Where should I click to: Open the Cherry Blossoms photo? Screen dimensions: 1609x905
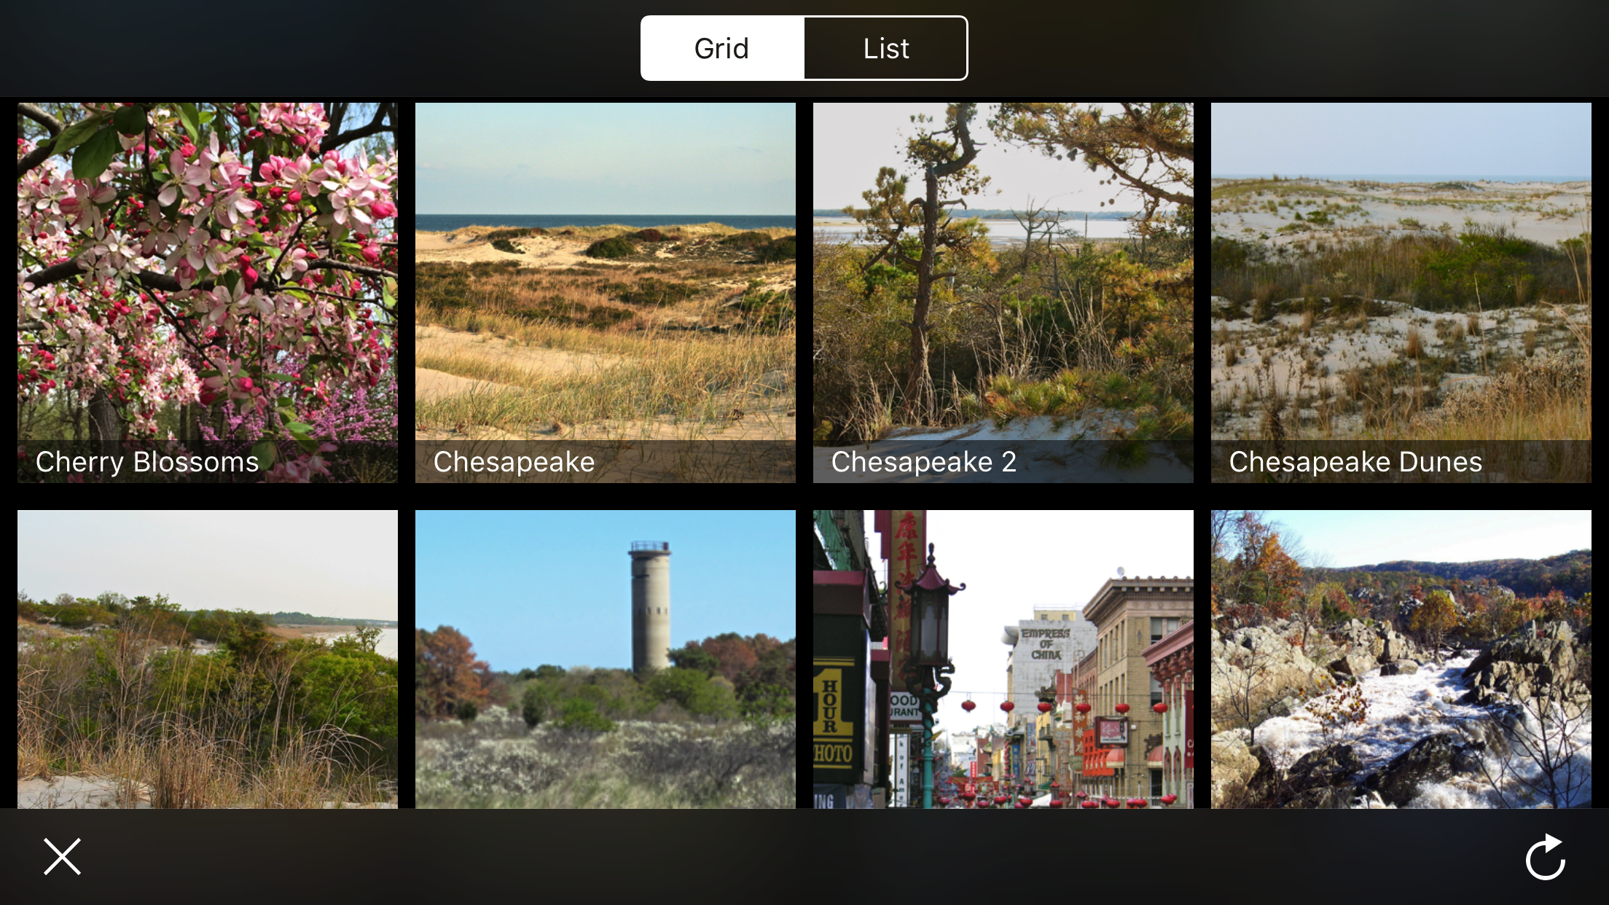point(208,277)
